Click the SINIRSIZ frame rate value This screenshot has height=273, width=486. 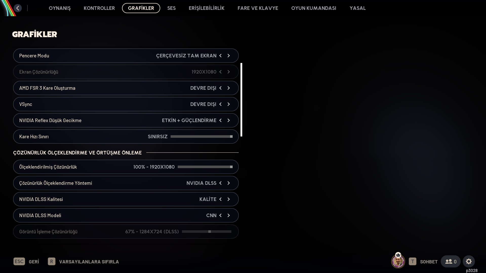point(158,136)
